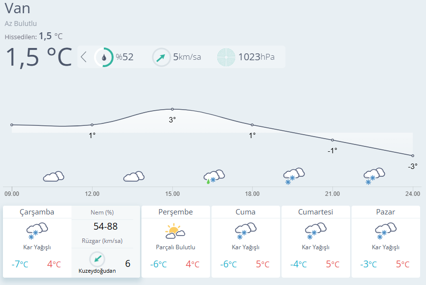This screenshot has width=426, height=285.
Task: Click the Perşembe partly cloudy sun icon
Action: [175, 230]
